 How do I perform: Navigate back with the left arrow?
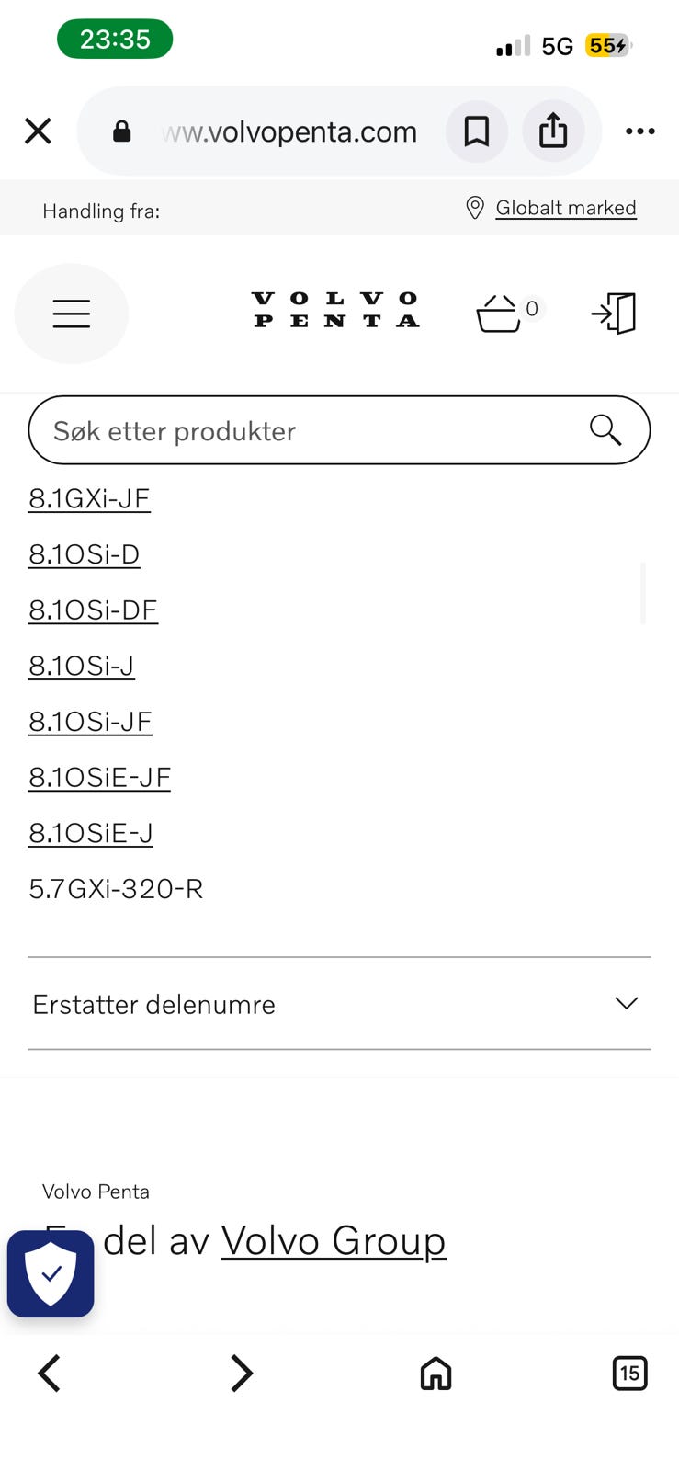[49, 1374]
